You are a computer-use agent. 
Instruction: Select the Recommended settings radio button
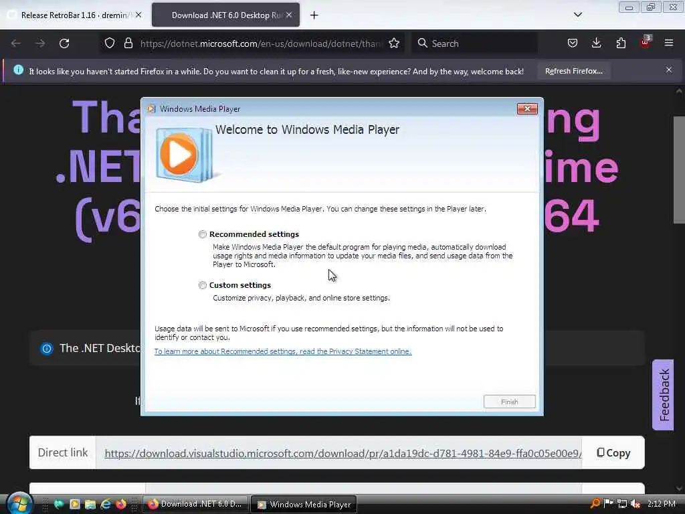click(x=202, y=234)
